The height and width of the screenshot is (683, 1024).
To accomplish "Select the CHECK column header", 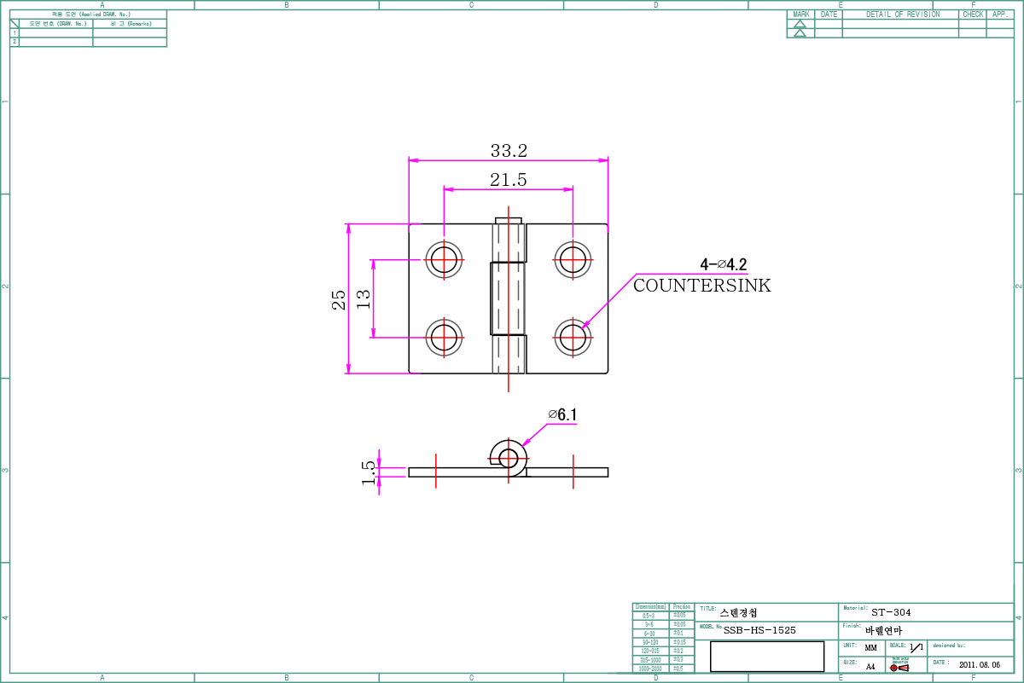I will pyautogui.click(x=973, y=14).
